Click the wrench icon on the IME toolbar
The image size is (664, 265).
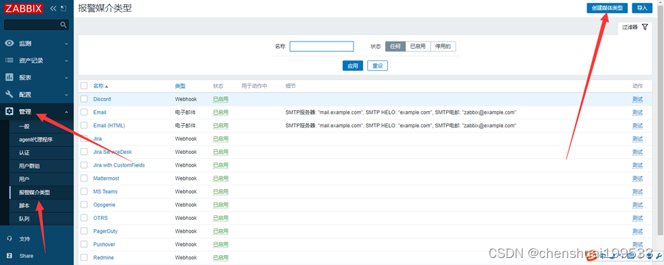(x=658, y=255)
